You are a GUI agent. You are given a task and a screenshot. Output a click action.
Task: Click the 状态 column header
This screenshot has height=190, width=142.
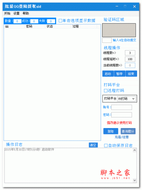(x=58, y=26)
